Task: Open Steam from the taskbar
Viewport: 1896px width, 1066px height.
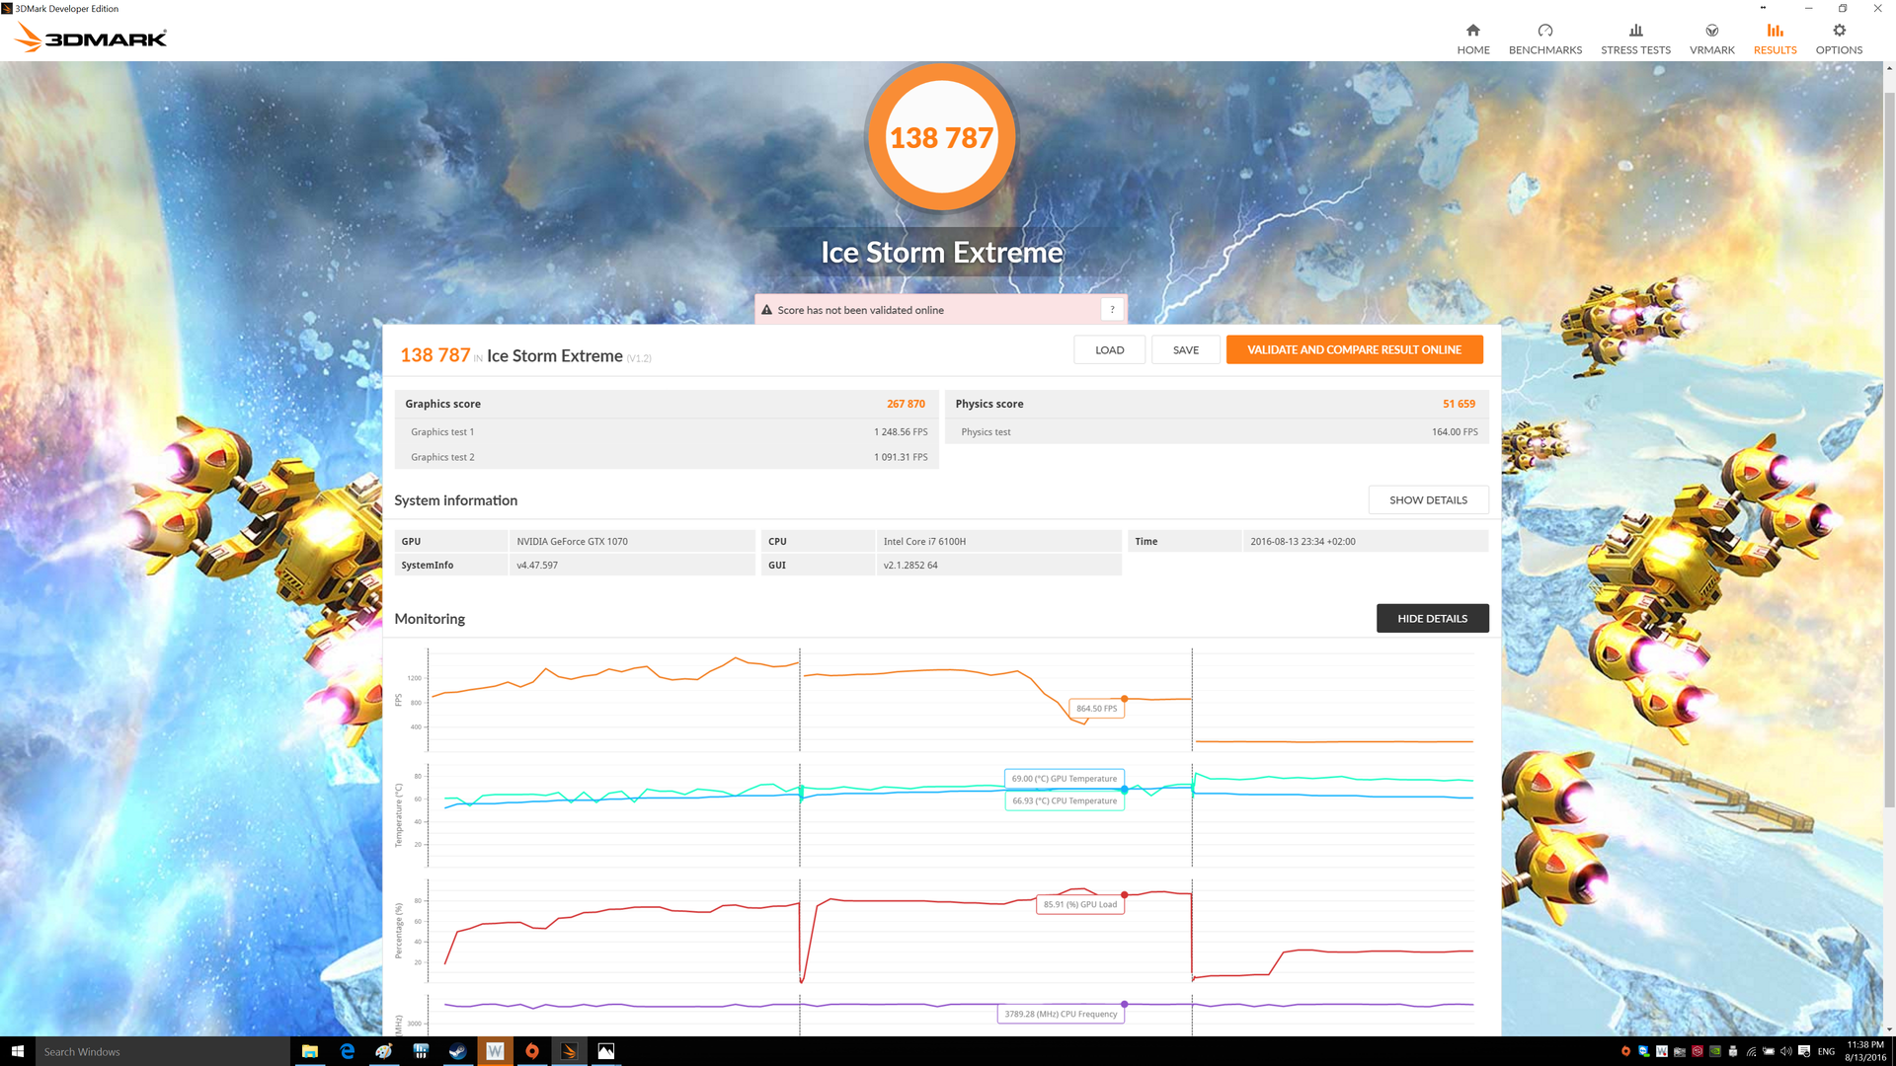Action: pos(457,1052)
